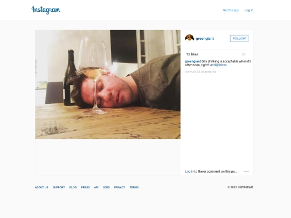Click the 2h post timestamp
This screenshot has height=218, width=291.
coord(244,54)
